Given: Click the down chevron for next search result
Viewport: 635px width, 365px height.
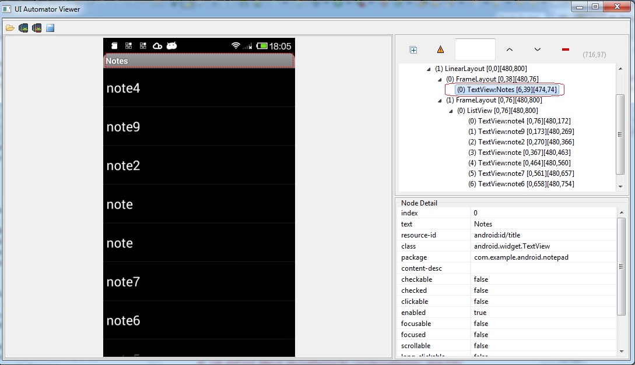Looking at the screenshot, I should pos(538,50).
